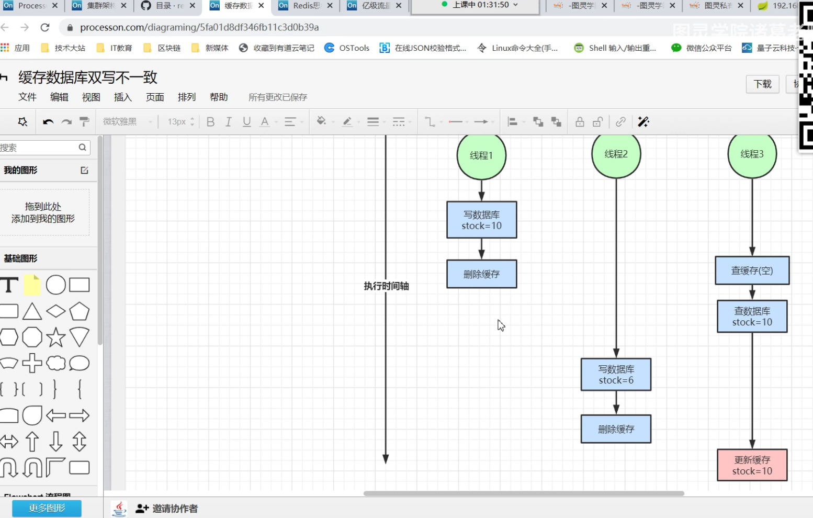Select the Text shape T icon
Screen dimensions: 813x518
(x=9, y=285)
